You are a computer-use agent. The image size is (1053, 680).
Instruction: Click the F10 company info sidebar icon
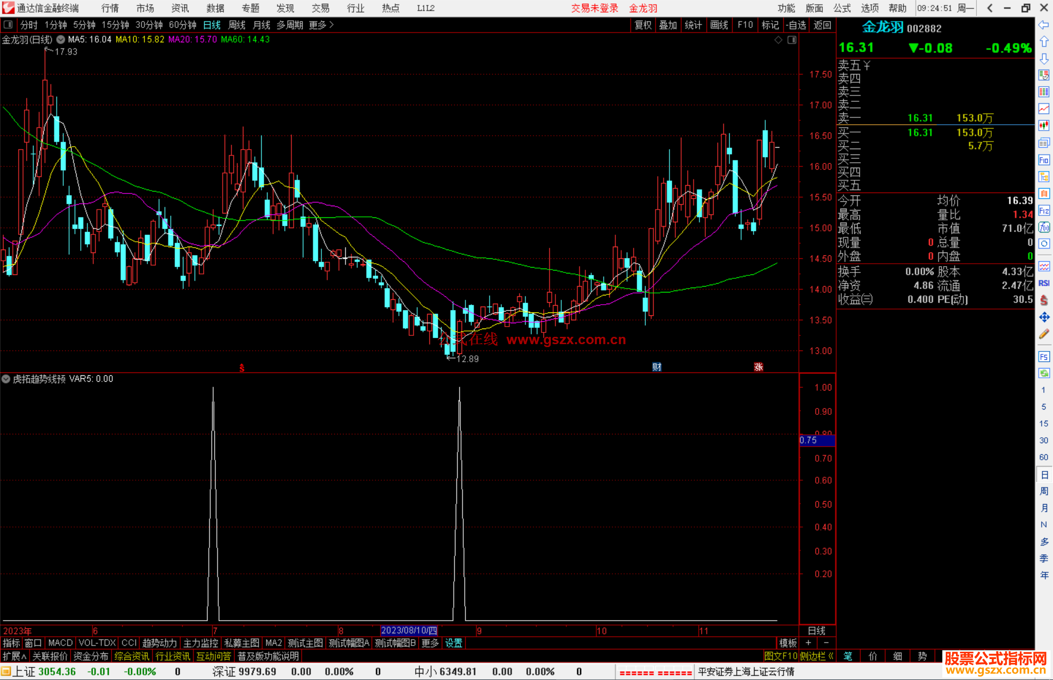pyautogui.click(x=1044, y=160)
